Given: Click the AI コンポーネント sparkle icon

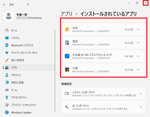Looking at the screenshot, I should click(67, 107).
